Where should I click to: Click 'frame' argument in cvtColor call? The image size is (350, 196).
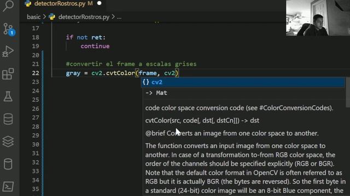[148, 73]
